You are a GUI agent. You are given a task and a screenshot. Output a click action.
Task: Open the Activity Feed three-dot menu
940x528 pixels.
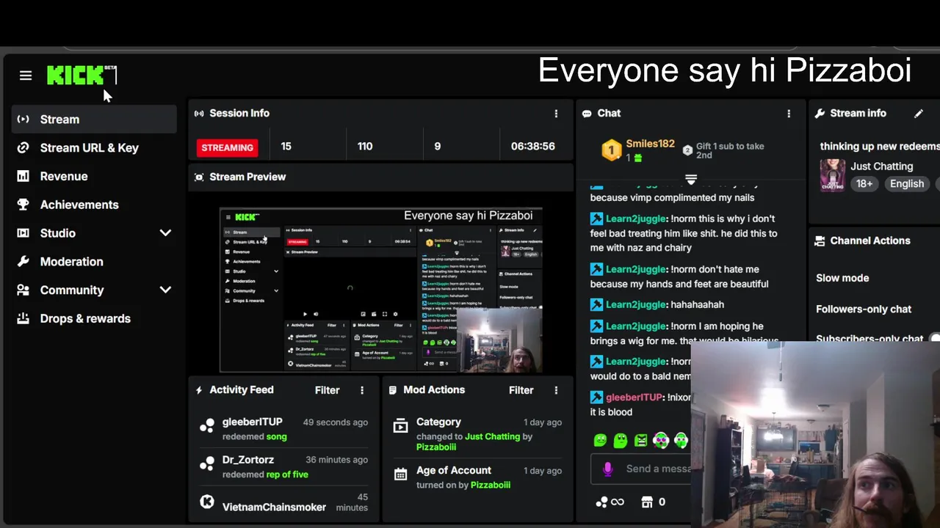(x=362, y=390)
